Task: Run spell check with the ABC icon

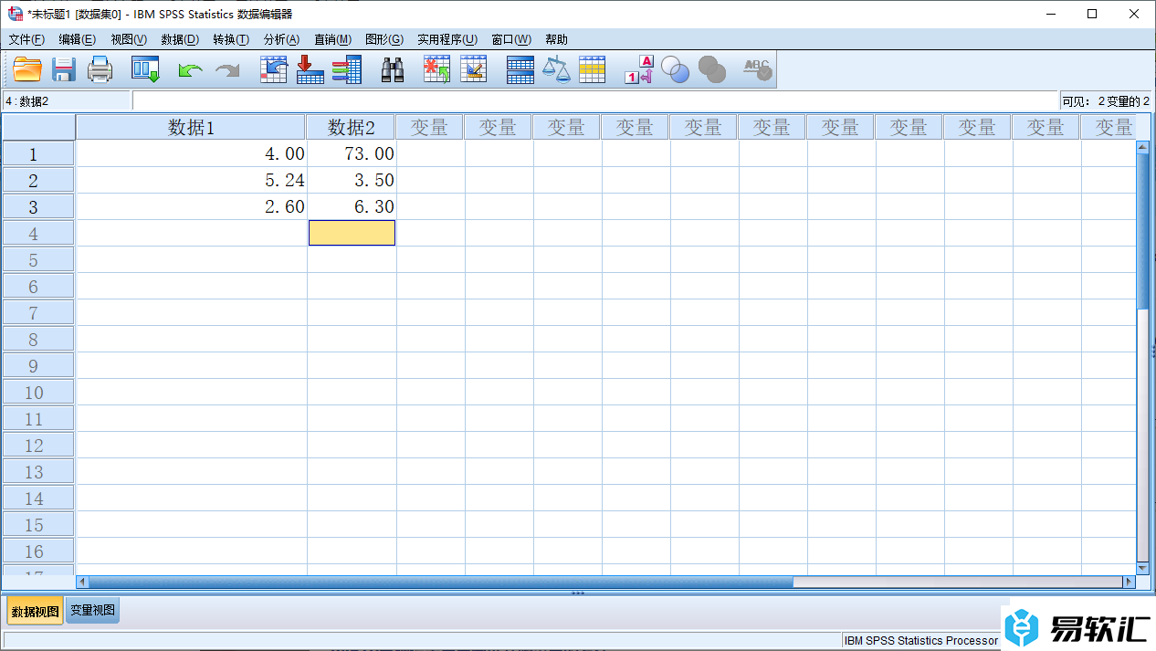Action: [x=757, y=69]
